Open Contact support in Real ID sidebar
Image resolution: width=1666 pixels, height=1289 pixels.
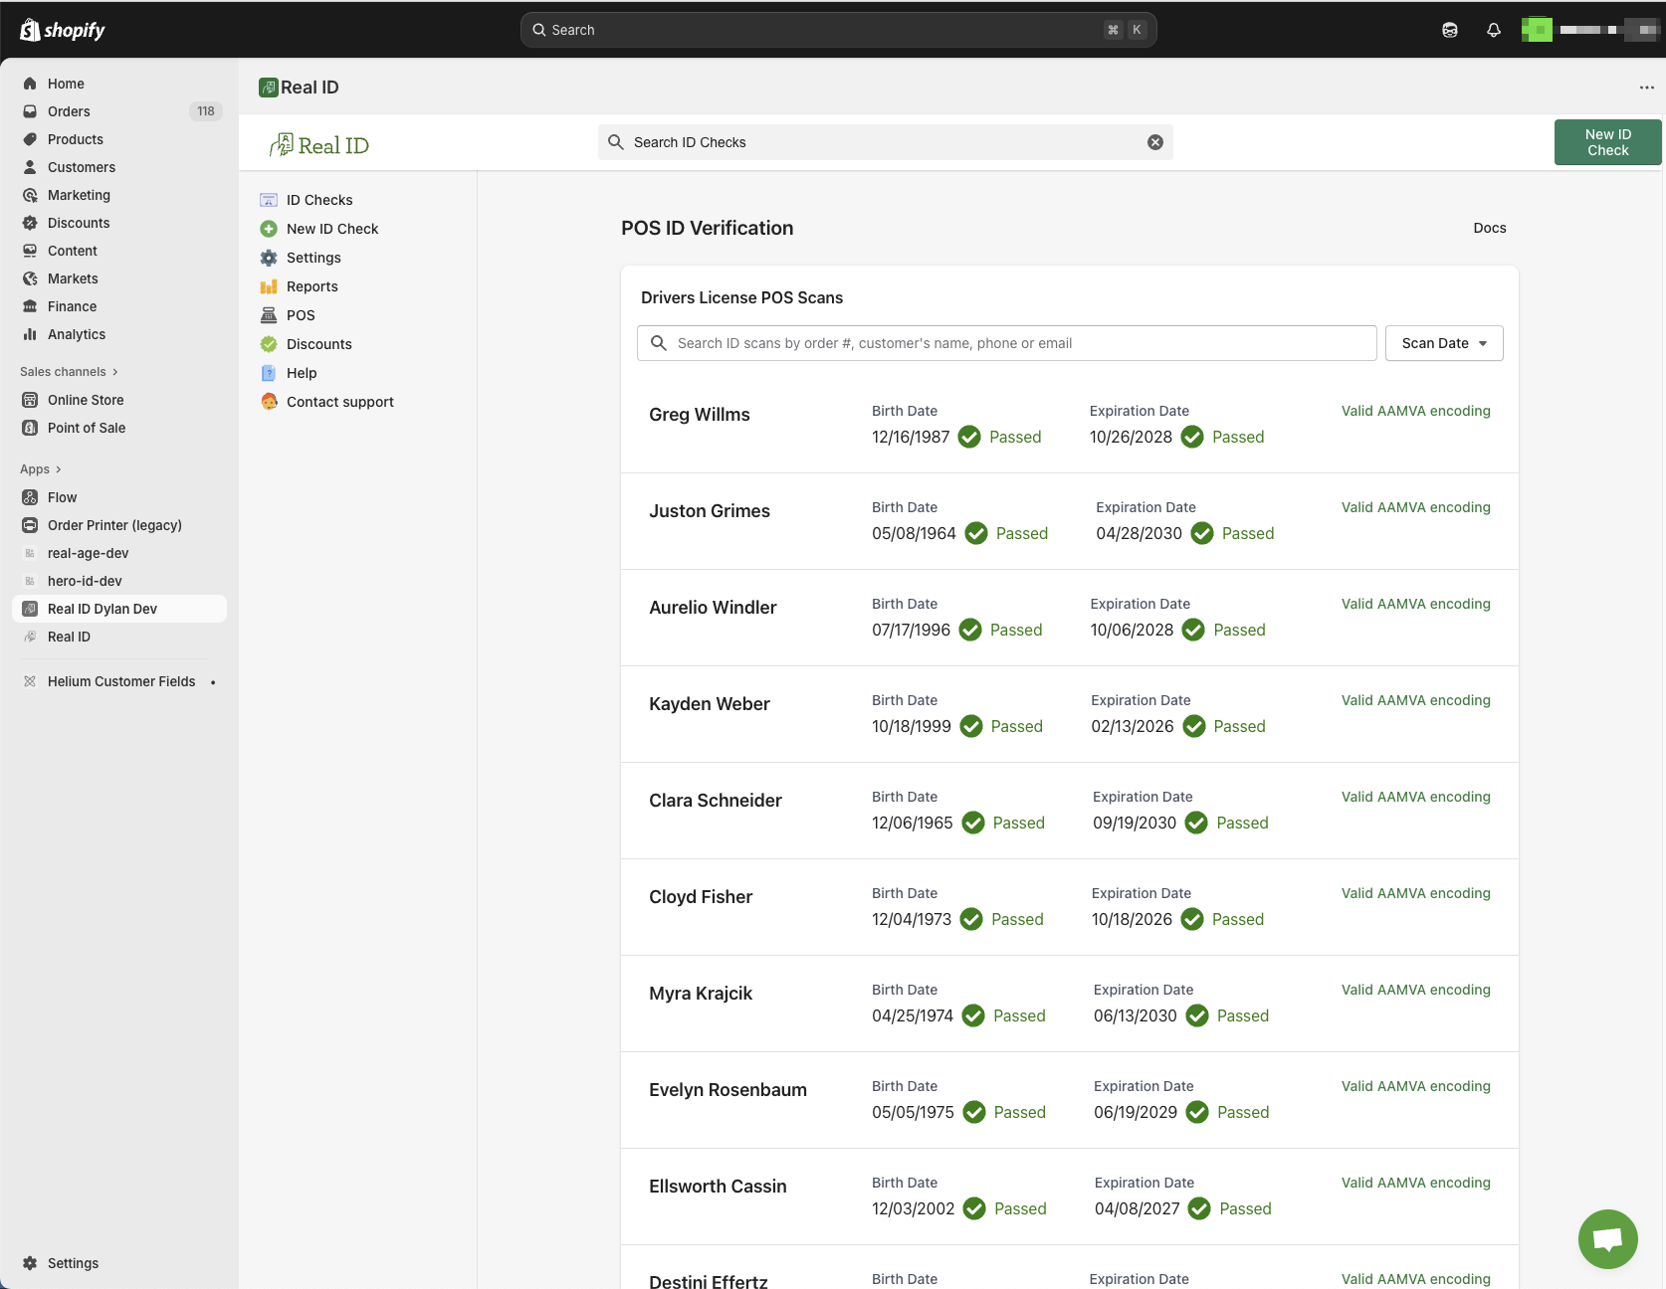pos(339,402)
